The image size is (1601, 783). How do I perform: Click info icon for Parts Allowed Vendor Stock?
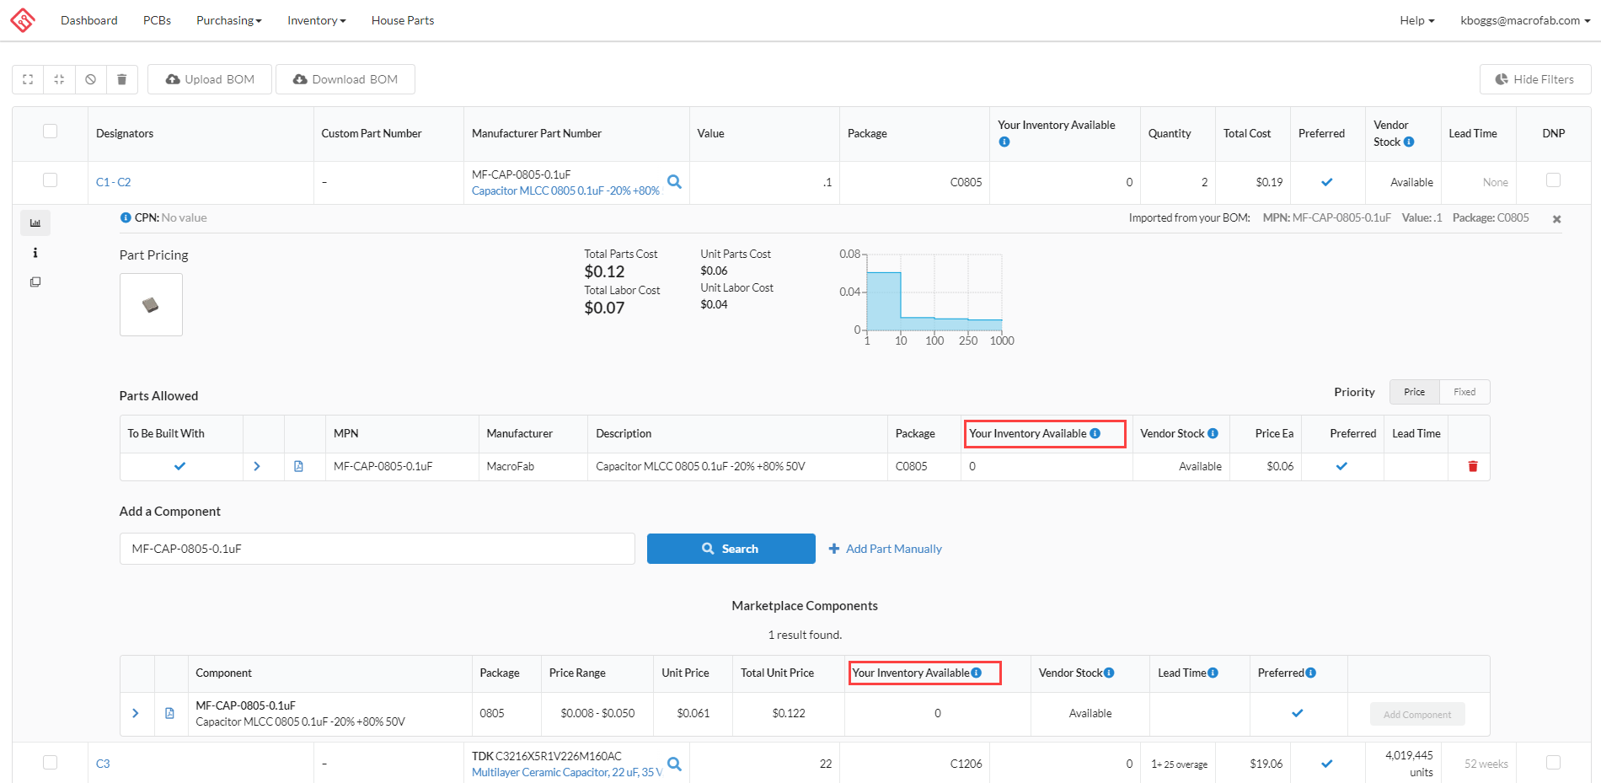tap(1213, 433)
